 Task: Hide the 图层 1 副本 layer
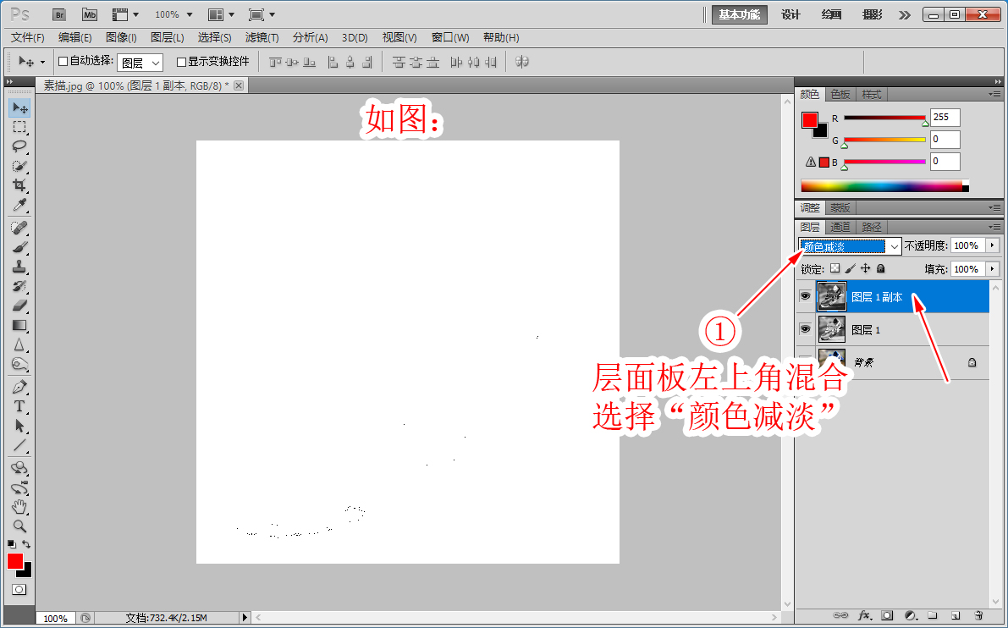pyautogui.click(x=805, y=296)
